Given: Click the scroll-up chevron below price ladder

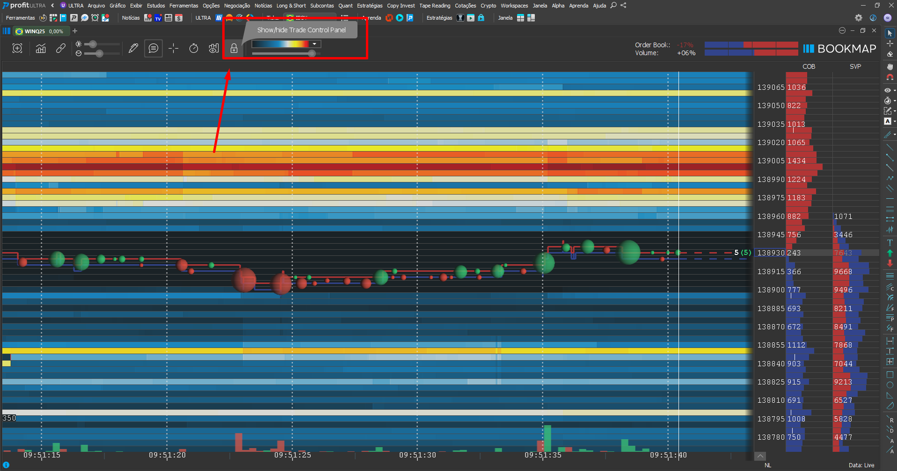Looking at the screenshot, I should (x=760, y=456).
